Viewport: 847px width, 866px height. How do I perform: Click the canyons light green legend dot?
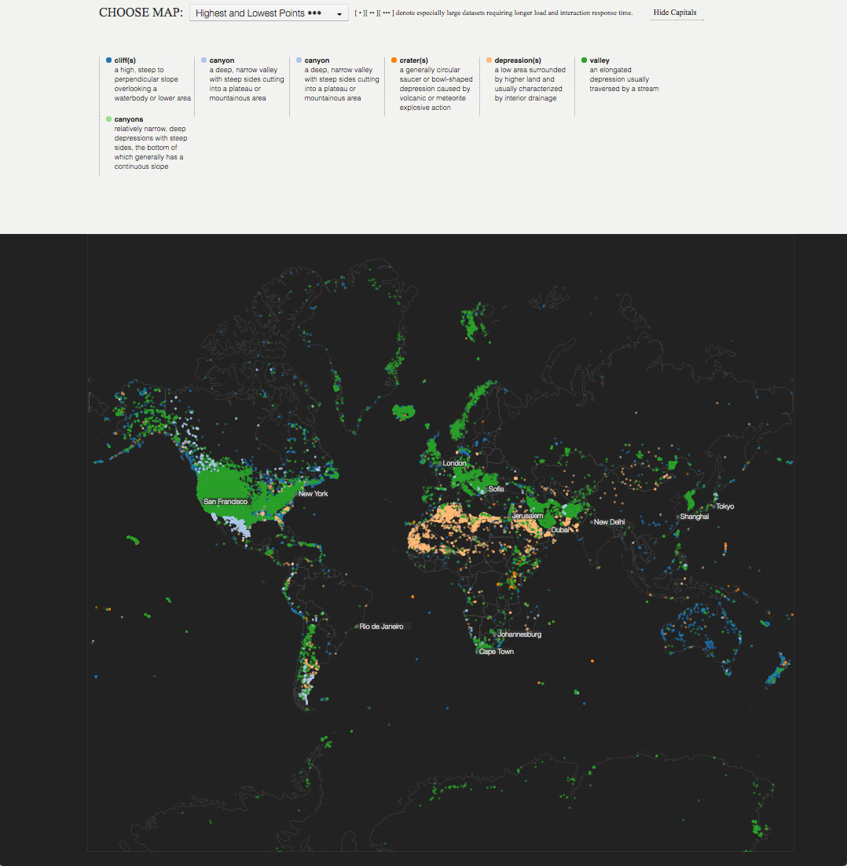point(108,119)
